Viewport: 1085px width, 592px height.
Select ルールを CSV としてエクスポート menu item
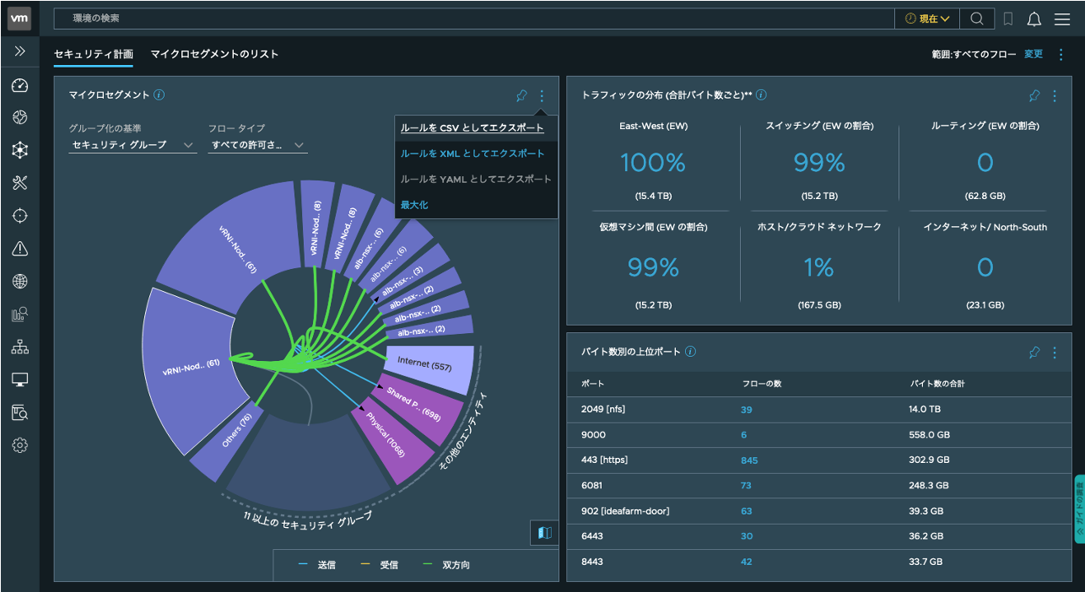472,128
